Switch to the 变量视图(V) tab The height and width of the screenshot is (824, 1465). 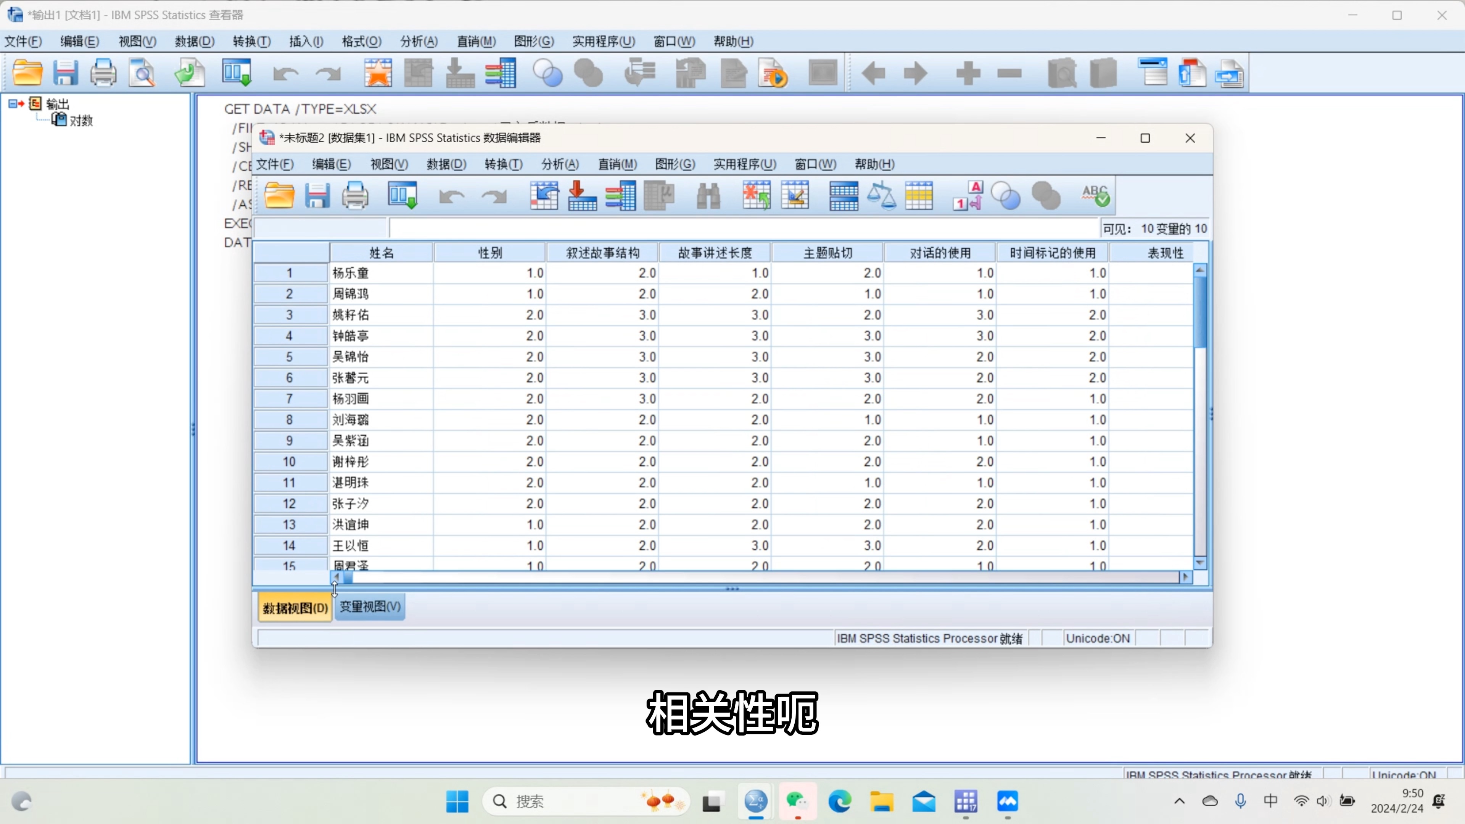(x=369, y=607)
